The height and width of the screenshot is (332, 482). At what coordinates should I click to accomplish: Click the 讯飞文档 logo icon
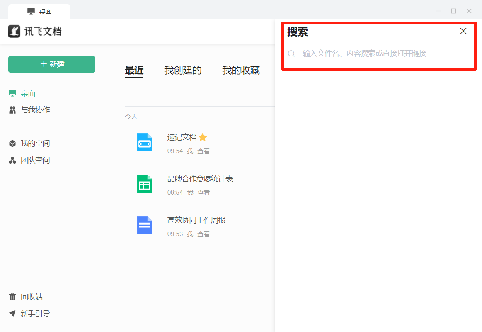pos(14,31)
